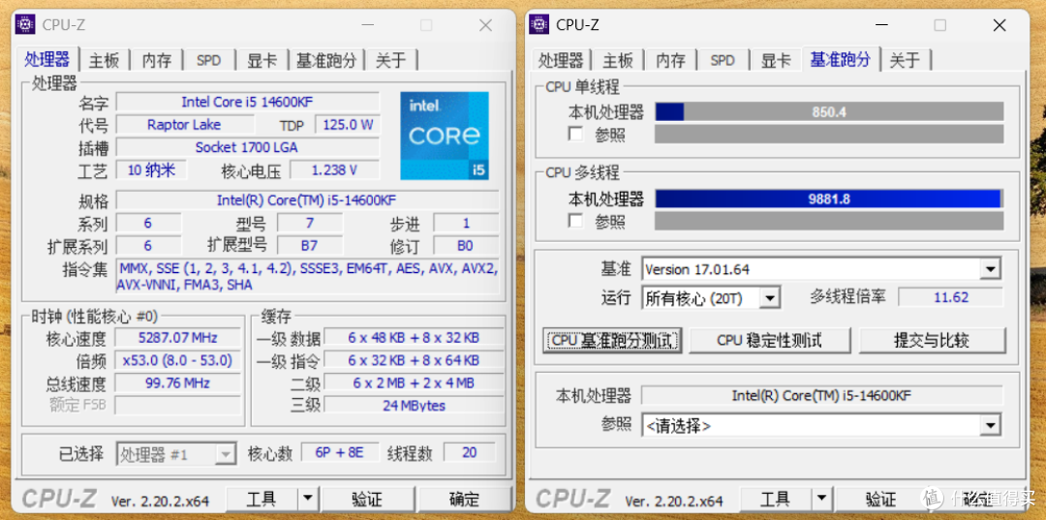
Task: Switch to 处理器 tab in right window
Action: pos(561,60)
